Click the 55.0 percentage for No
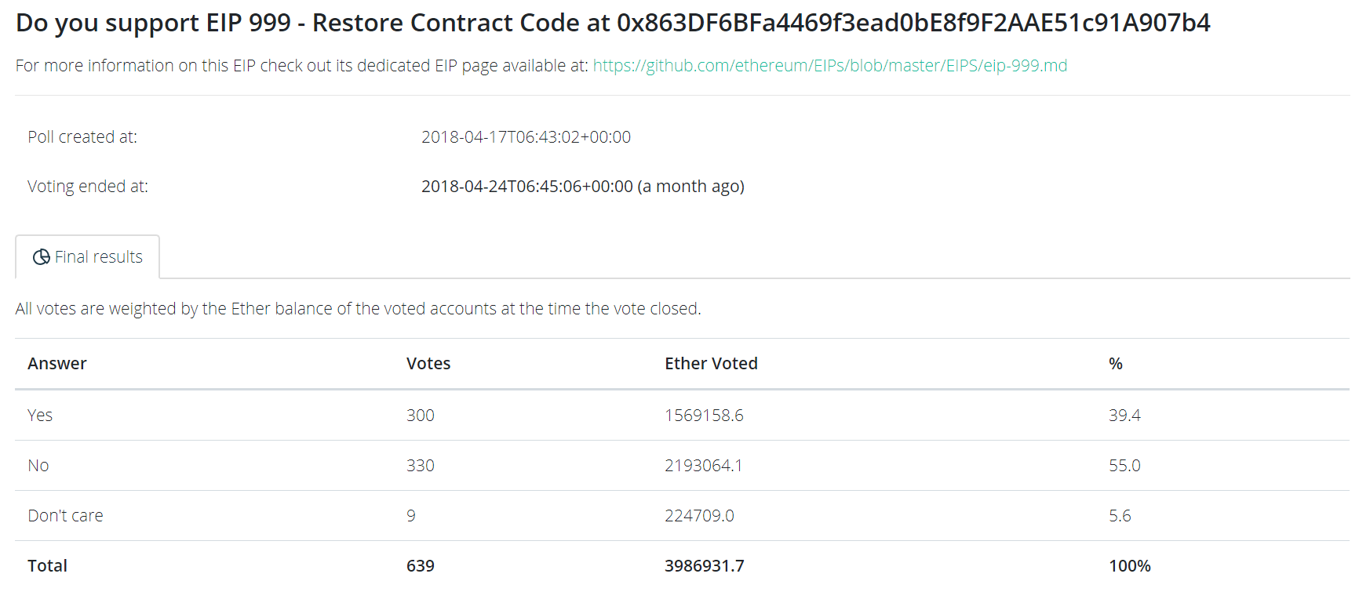This screenshot has height=610, width=1359. (1124, 466)
